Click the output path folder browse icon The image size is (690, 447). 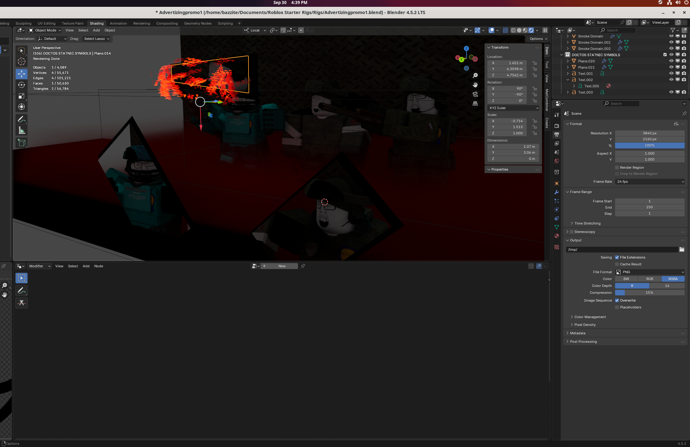coord(682,250)
